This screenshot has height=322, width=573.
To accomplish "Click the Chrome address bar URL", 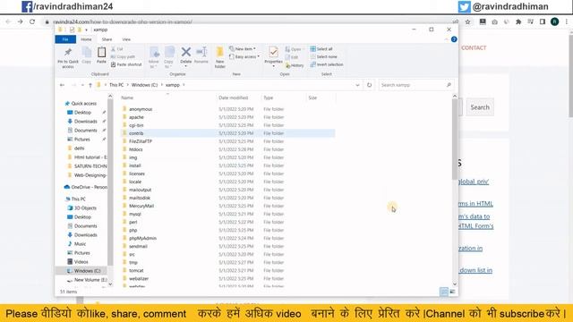I will point(123,21).
